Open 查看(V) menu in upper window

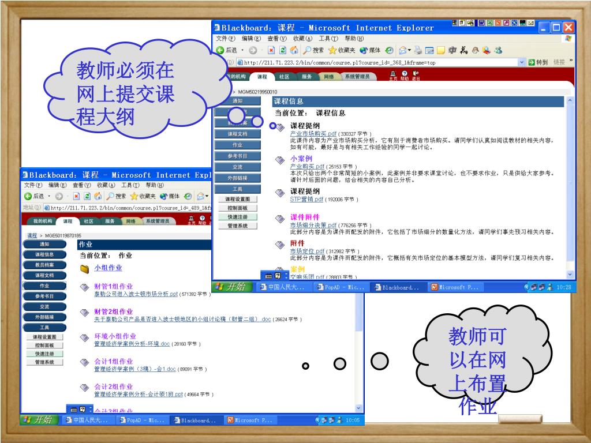click(277, 39)
